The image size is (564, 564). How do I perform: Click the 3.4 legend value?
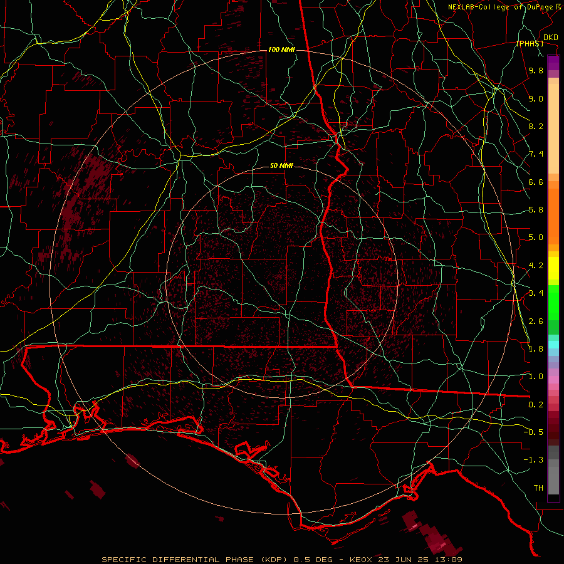tap(536, 293)
